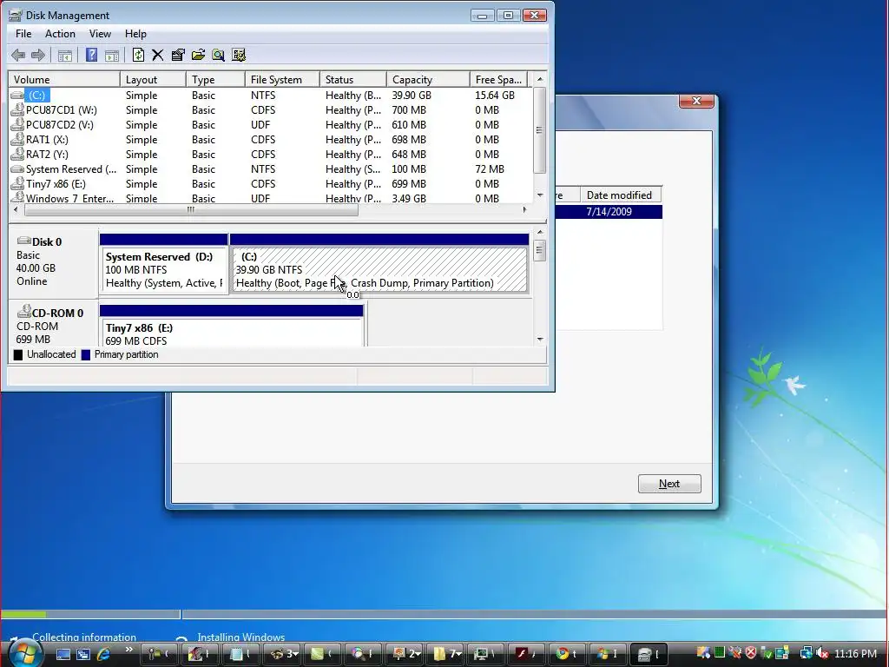This screenshot has width=889, height=667.
Task: Click the Unallocated black legend swatch
Action: (18, 355)
